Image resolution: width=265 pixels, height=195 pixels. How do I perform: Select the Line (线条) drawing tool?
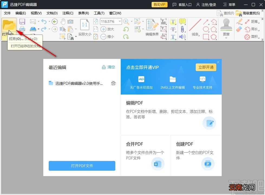[195, 27]
